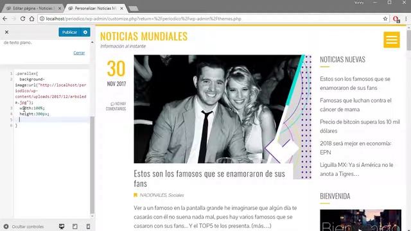Screen dimensions: 411x231
Task: Open publish settings gear icon
Action: 85,32
